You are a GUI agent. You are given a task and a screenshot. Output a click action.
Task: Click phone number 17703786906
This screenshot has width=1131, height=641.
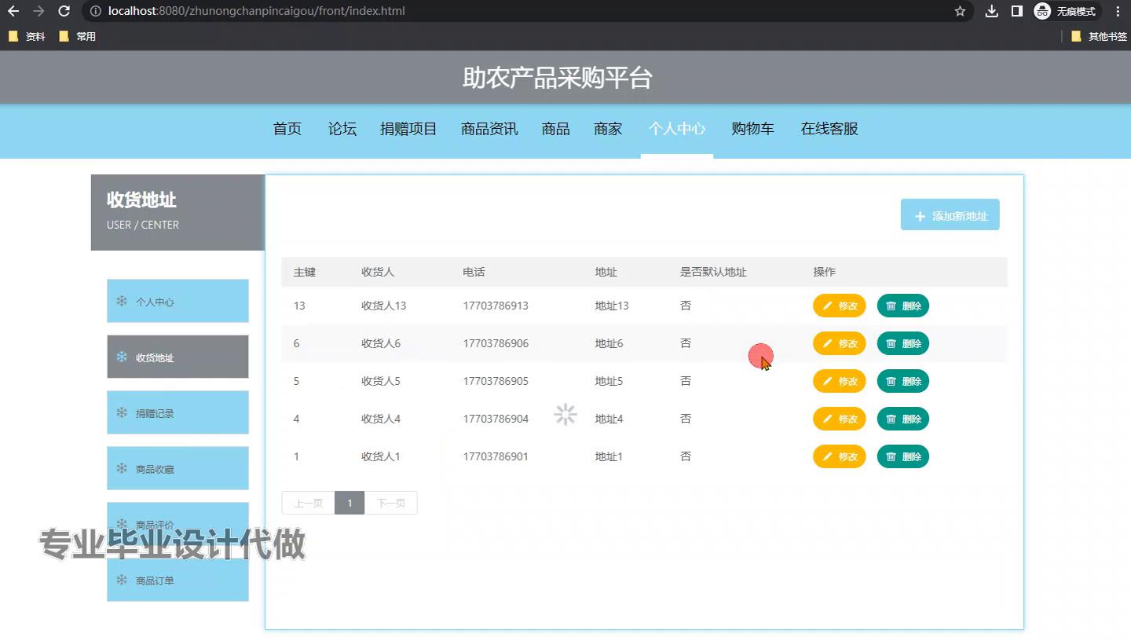coord(496,343)
